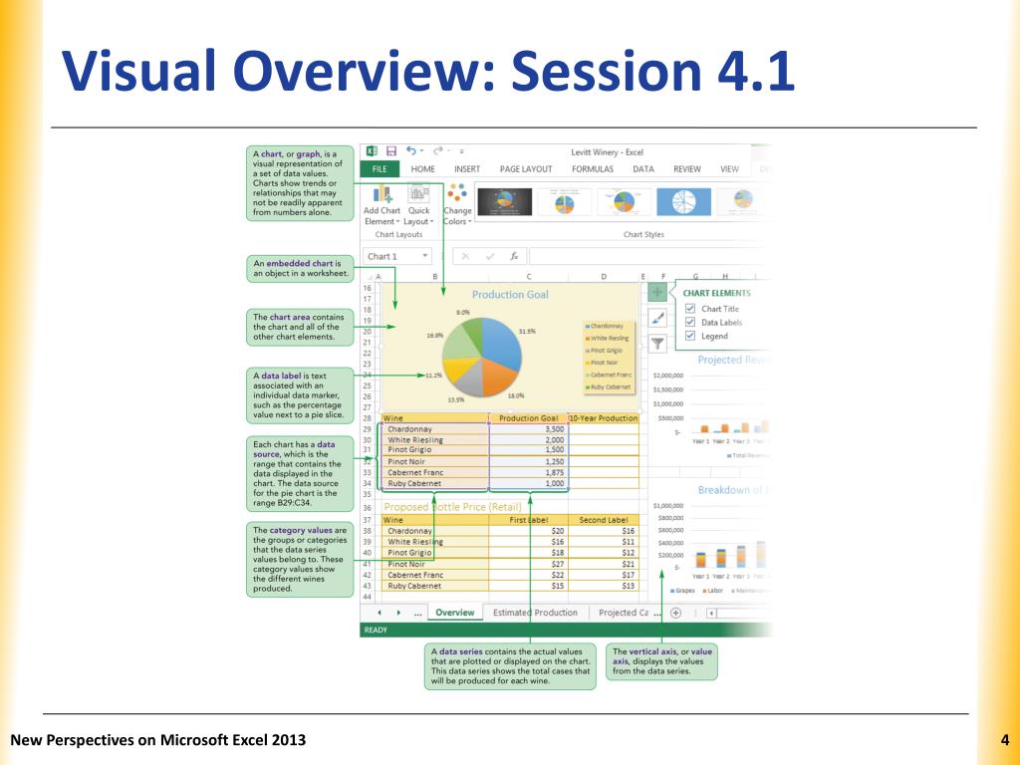Save the workbook with the floppy icon
Viewport: 1020px width, 765px height.
[391, 151]
